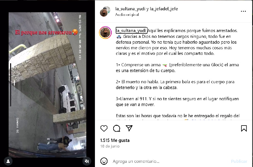View la_sultana_yudi story avatar in caption

click(x=105, y=33)
